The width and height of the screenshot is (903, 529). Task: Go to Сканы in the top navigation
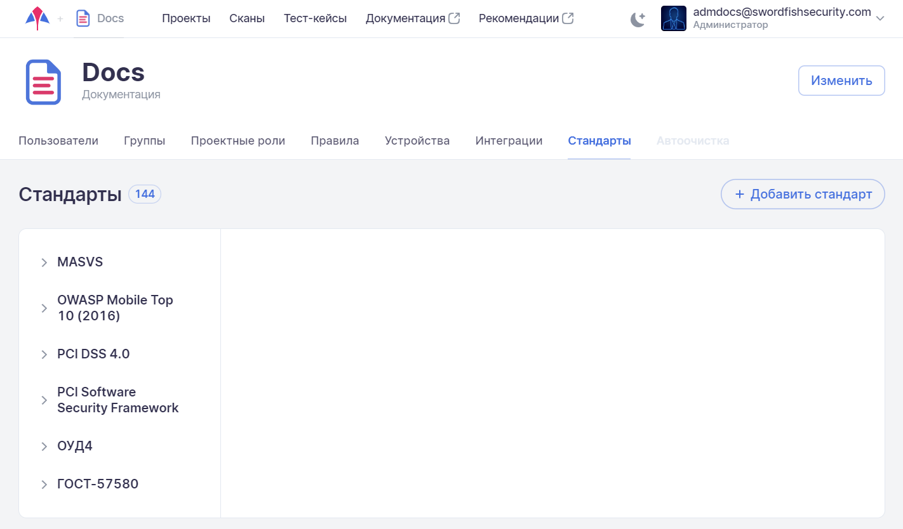tap(247, 18)
